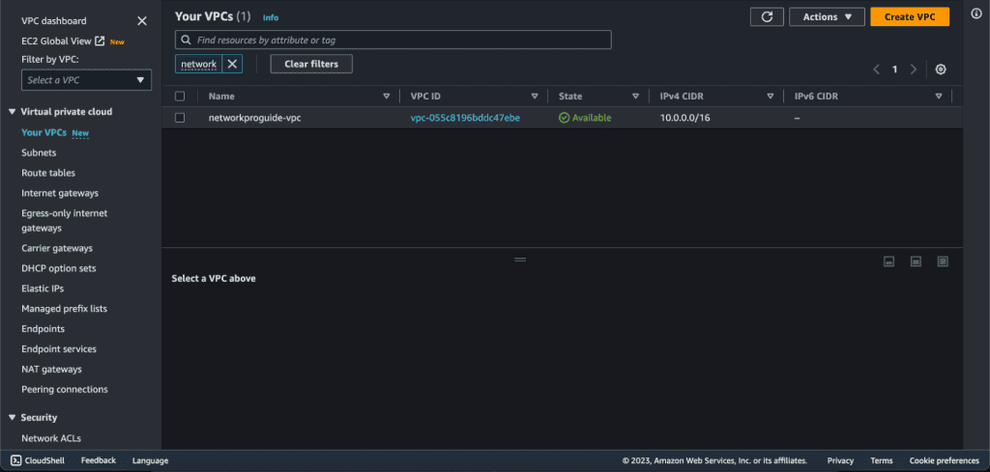The width and height of the screenshot is (990, 472).
Task: Click the 10.0.0.0/16 CIDR cell
Action: [685, 118]
